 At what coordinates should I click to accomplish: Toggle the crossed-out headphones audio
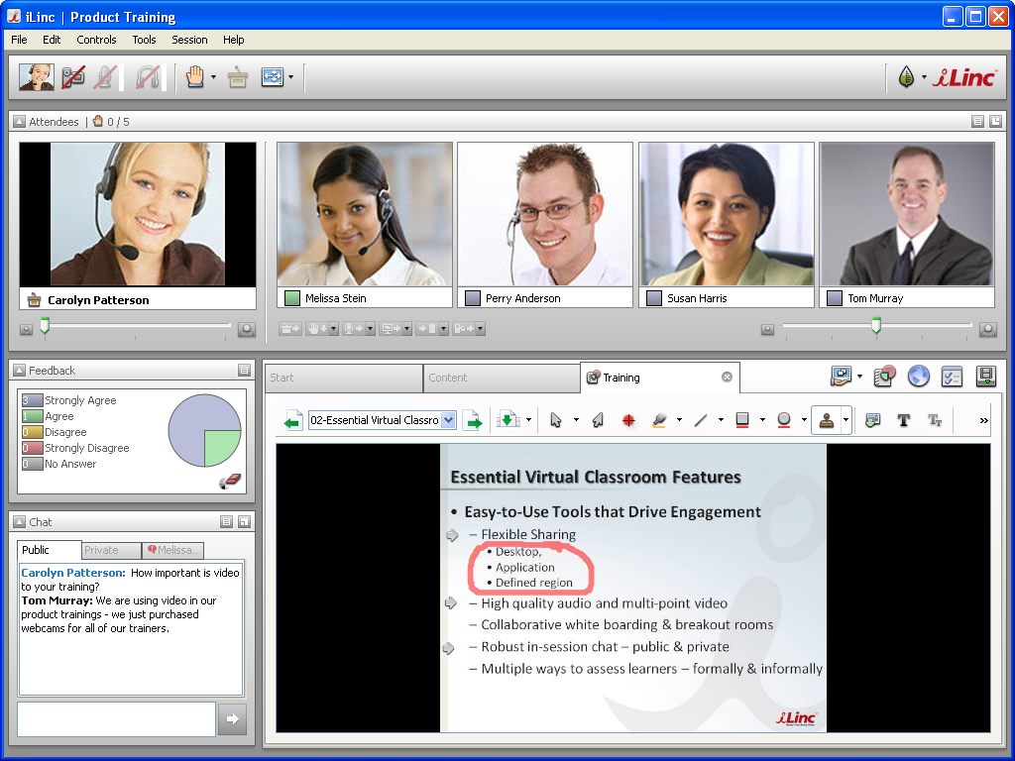point(148,77)
